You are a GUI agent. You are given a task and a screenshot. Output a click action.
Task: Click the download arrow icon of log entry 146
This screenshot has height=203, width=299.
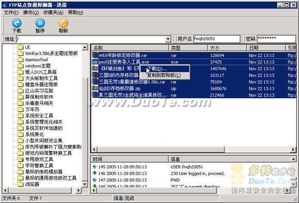[94, 174]
